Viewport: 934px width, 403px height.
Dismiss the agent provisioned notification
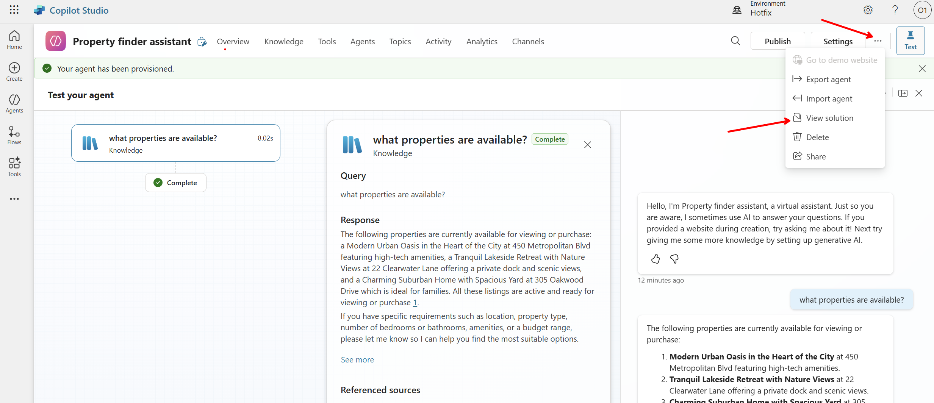(922, 69)
